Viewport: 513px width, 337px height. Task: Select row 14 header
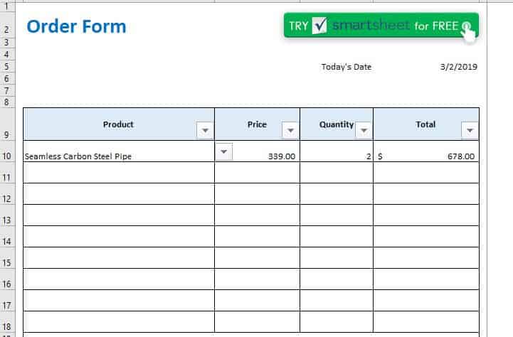pyautogui.click(x=7, y=242)
